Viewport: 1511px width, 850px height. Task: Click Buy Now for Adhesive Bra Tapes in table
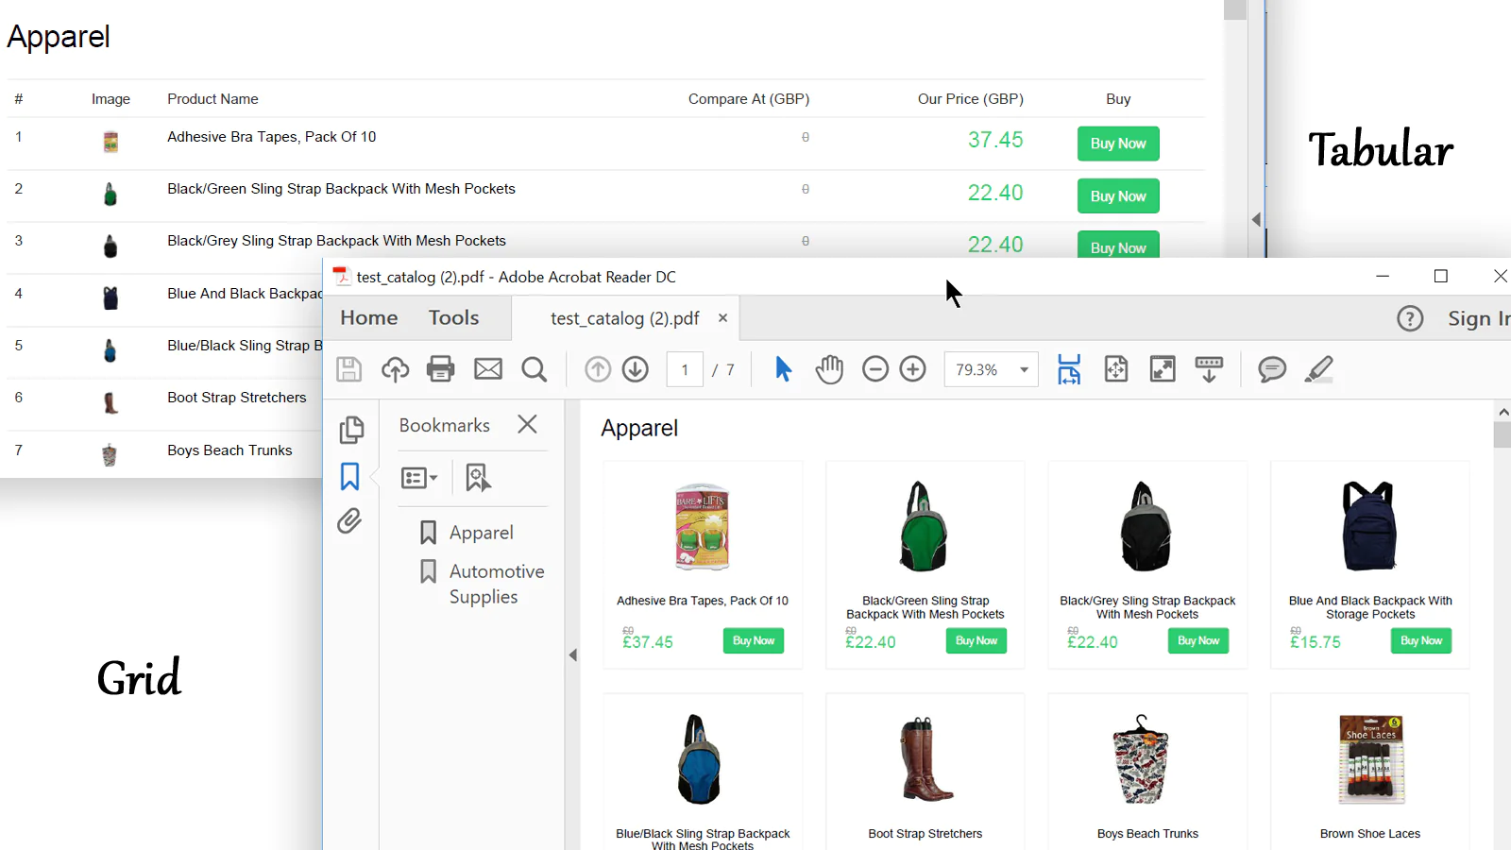click(x=1118, y=144)
